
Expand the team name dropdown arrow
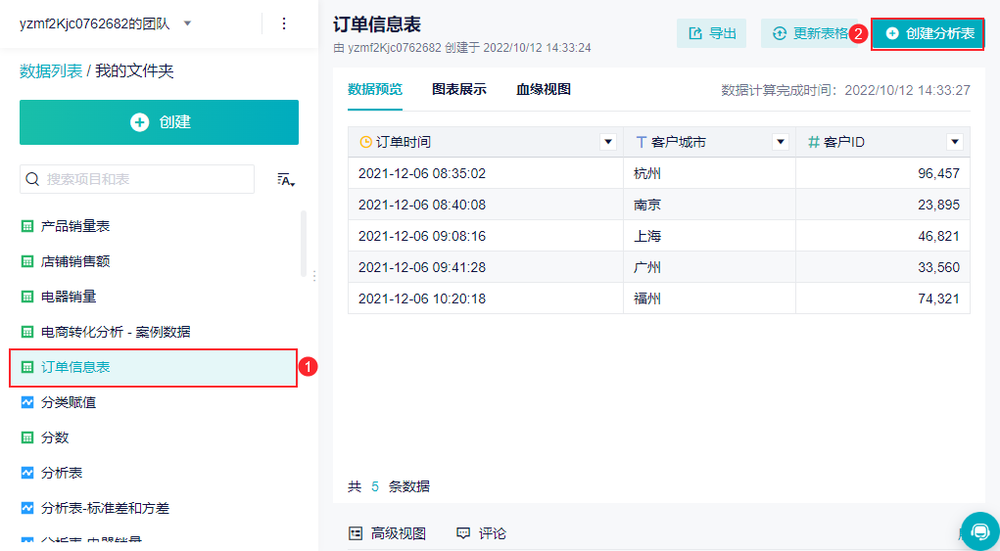tap(188, 23)
